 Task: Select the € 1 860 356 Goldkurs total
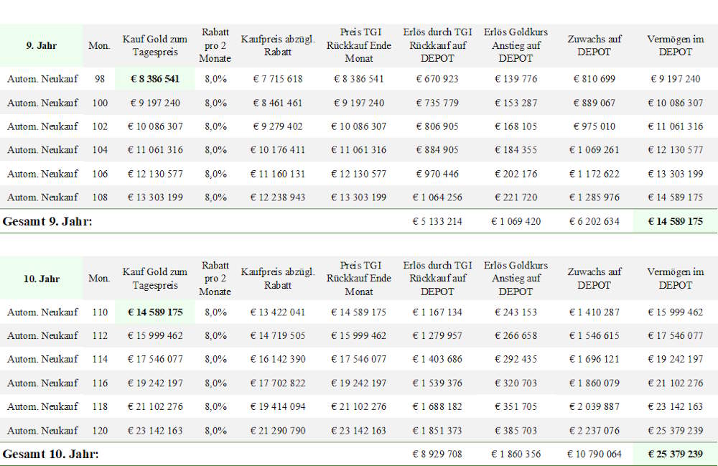[516, 454]
